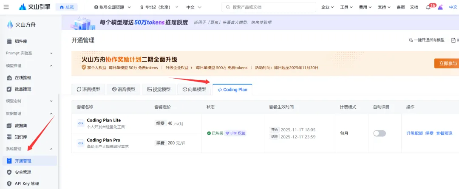
Task: Click 续费 tag for 40 元/月
Action: point(160,124)
